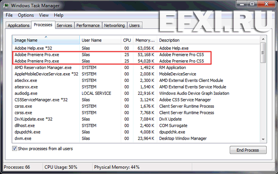Click the Adobe CS5 Service Manager description
The height and width of the screenshot is (174, 278).
point(185,100)
